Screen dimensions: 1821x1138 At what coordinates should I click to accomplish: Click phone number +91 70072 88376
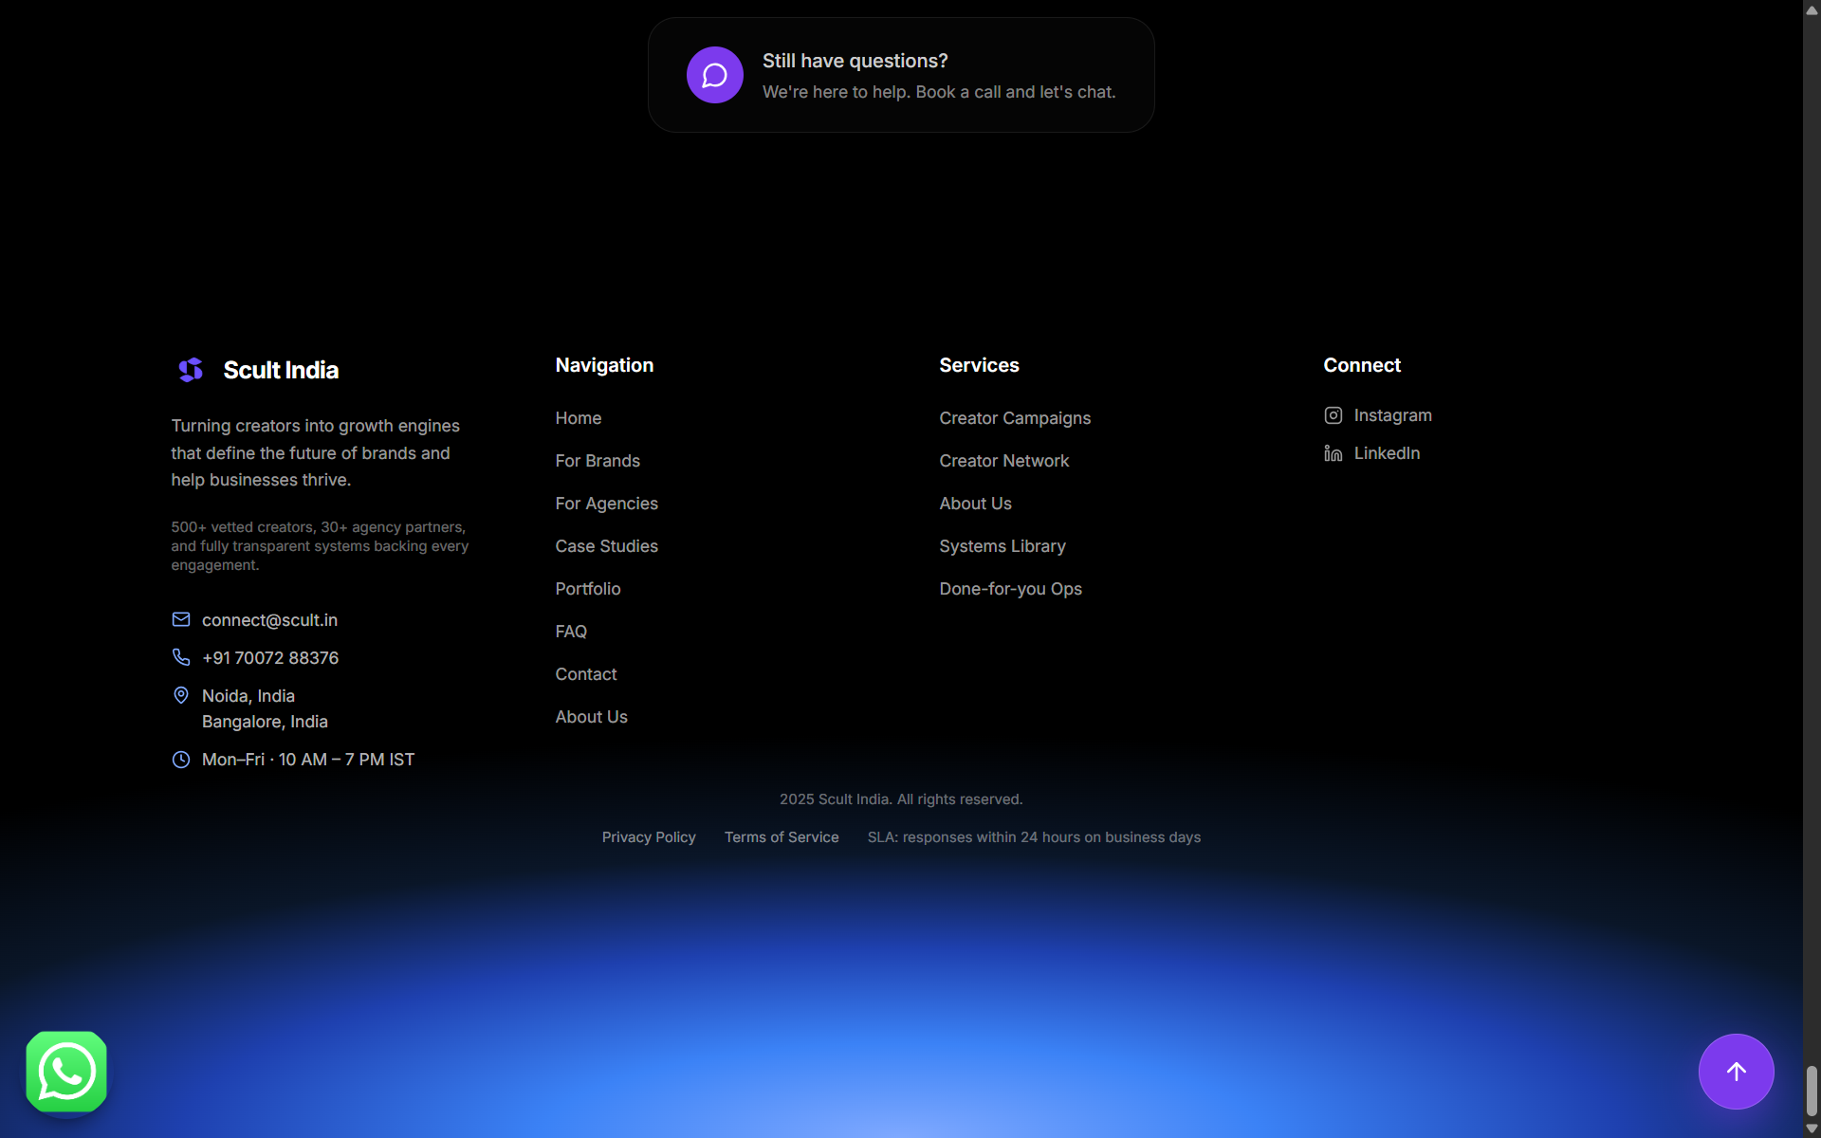[x=270, y=658]
